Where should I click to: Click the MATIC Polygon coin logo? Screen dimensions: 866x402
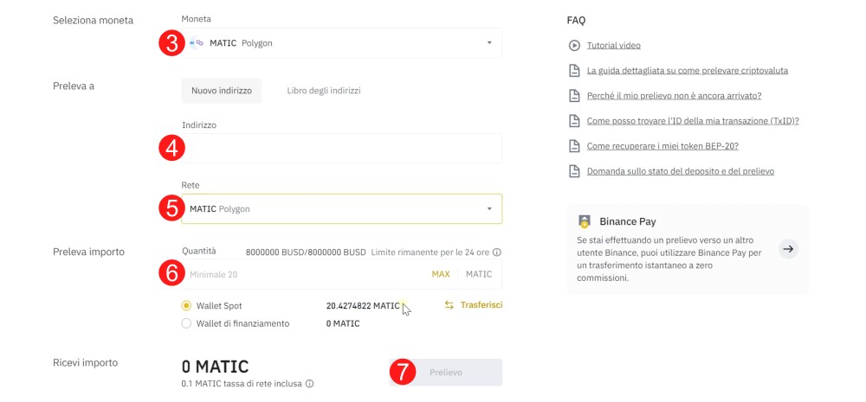point(197,43)
